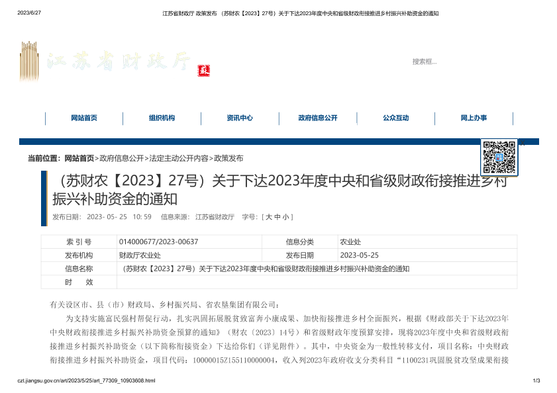Click the red seal icon beside title

coord(204,70)
